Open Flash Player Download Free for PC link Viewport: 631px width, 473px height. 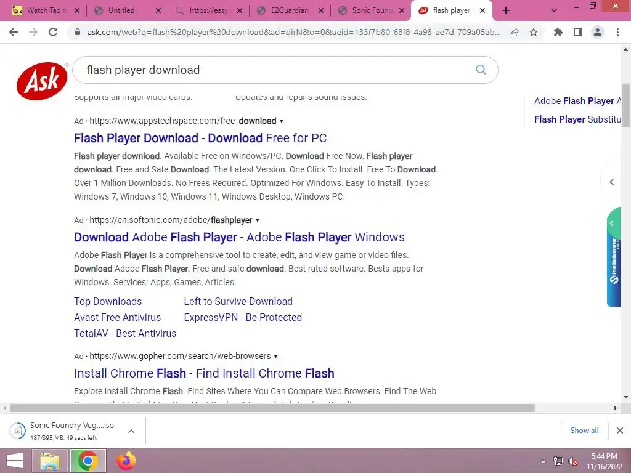point(200,138)
